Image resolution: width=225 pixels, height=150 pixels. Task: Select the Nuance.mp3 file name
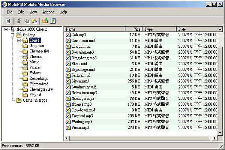[81, 104]
